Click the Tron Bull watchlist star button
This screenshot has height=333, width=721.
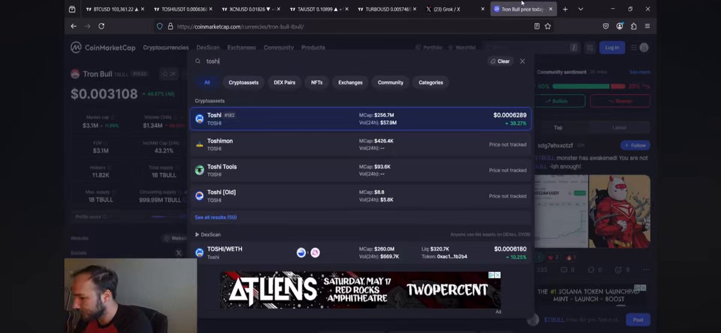168,74
